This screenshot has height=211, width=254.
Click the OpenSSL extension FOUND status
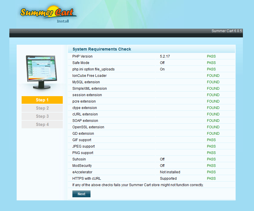(213, 127)
